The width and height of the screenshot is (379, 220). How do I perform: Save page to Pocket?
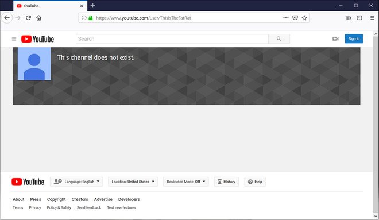click(295, 18)
